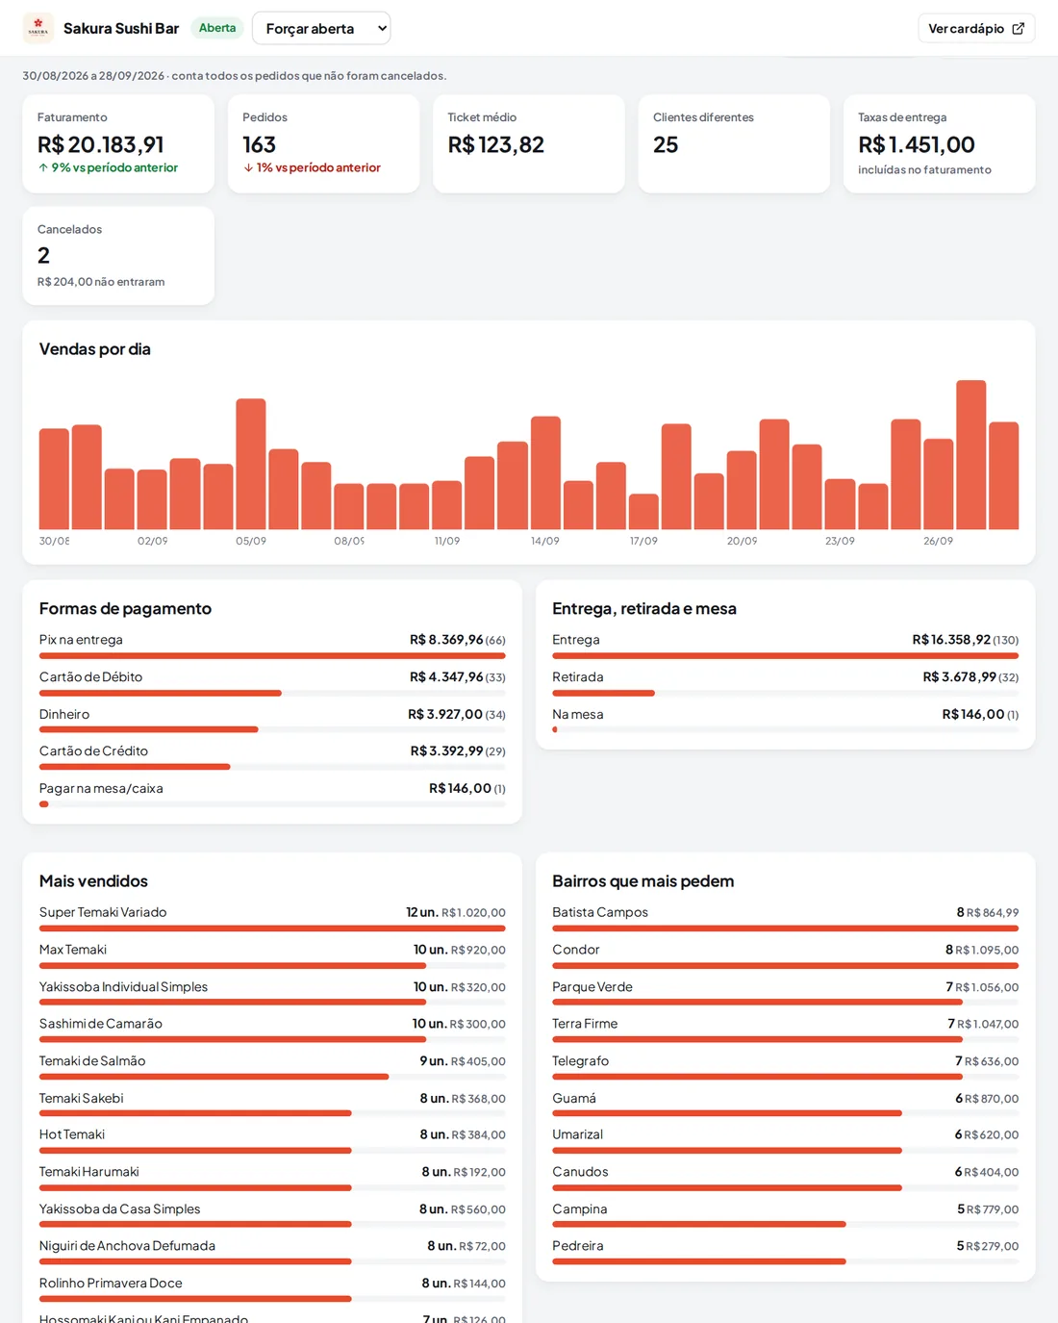Click the "Parque Verde" neighborhood row
Image resolution: width=1058 pixels, height=1323 pixels.
pos(785,992)
